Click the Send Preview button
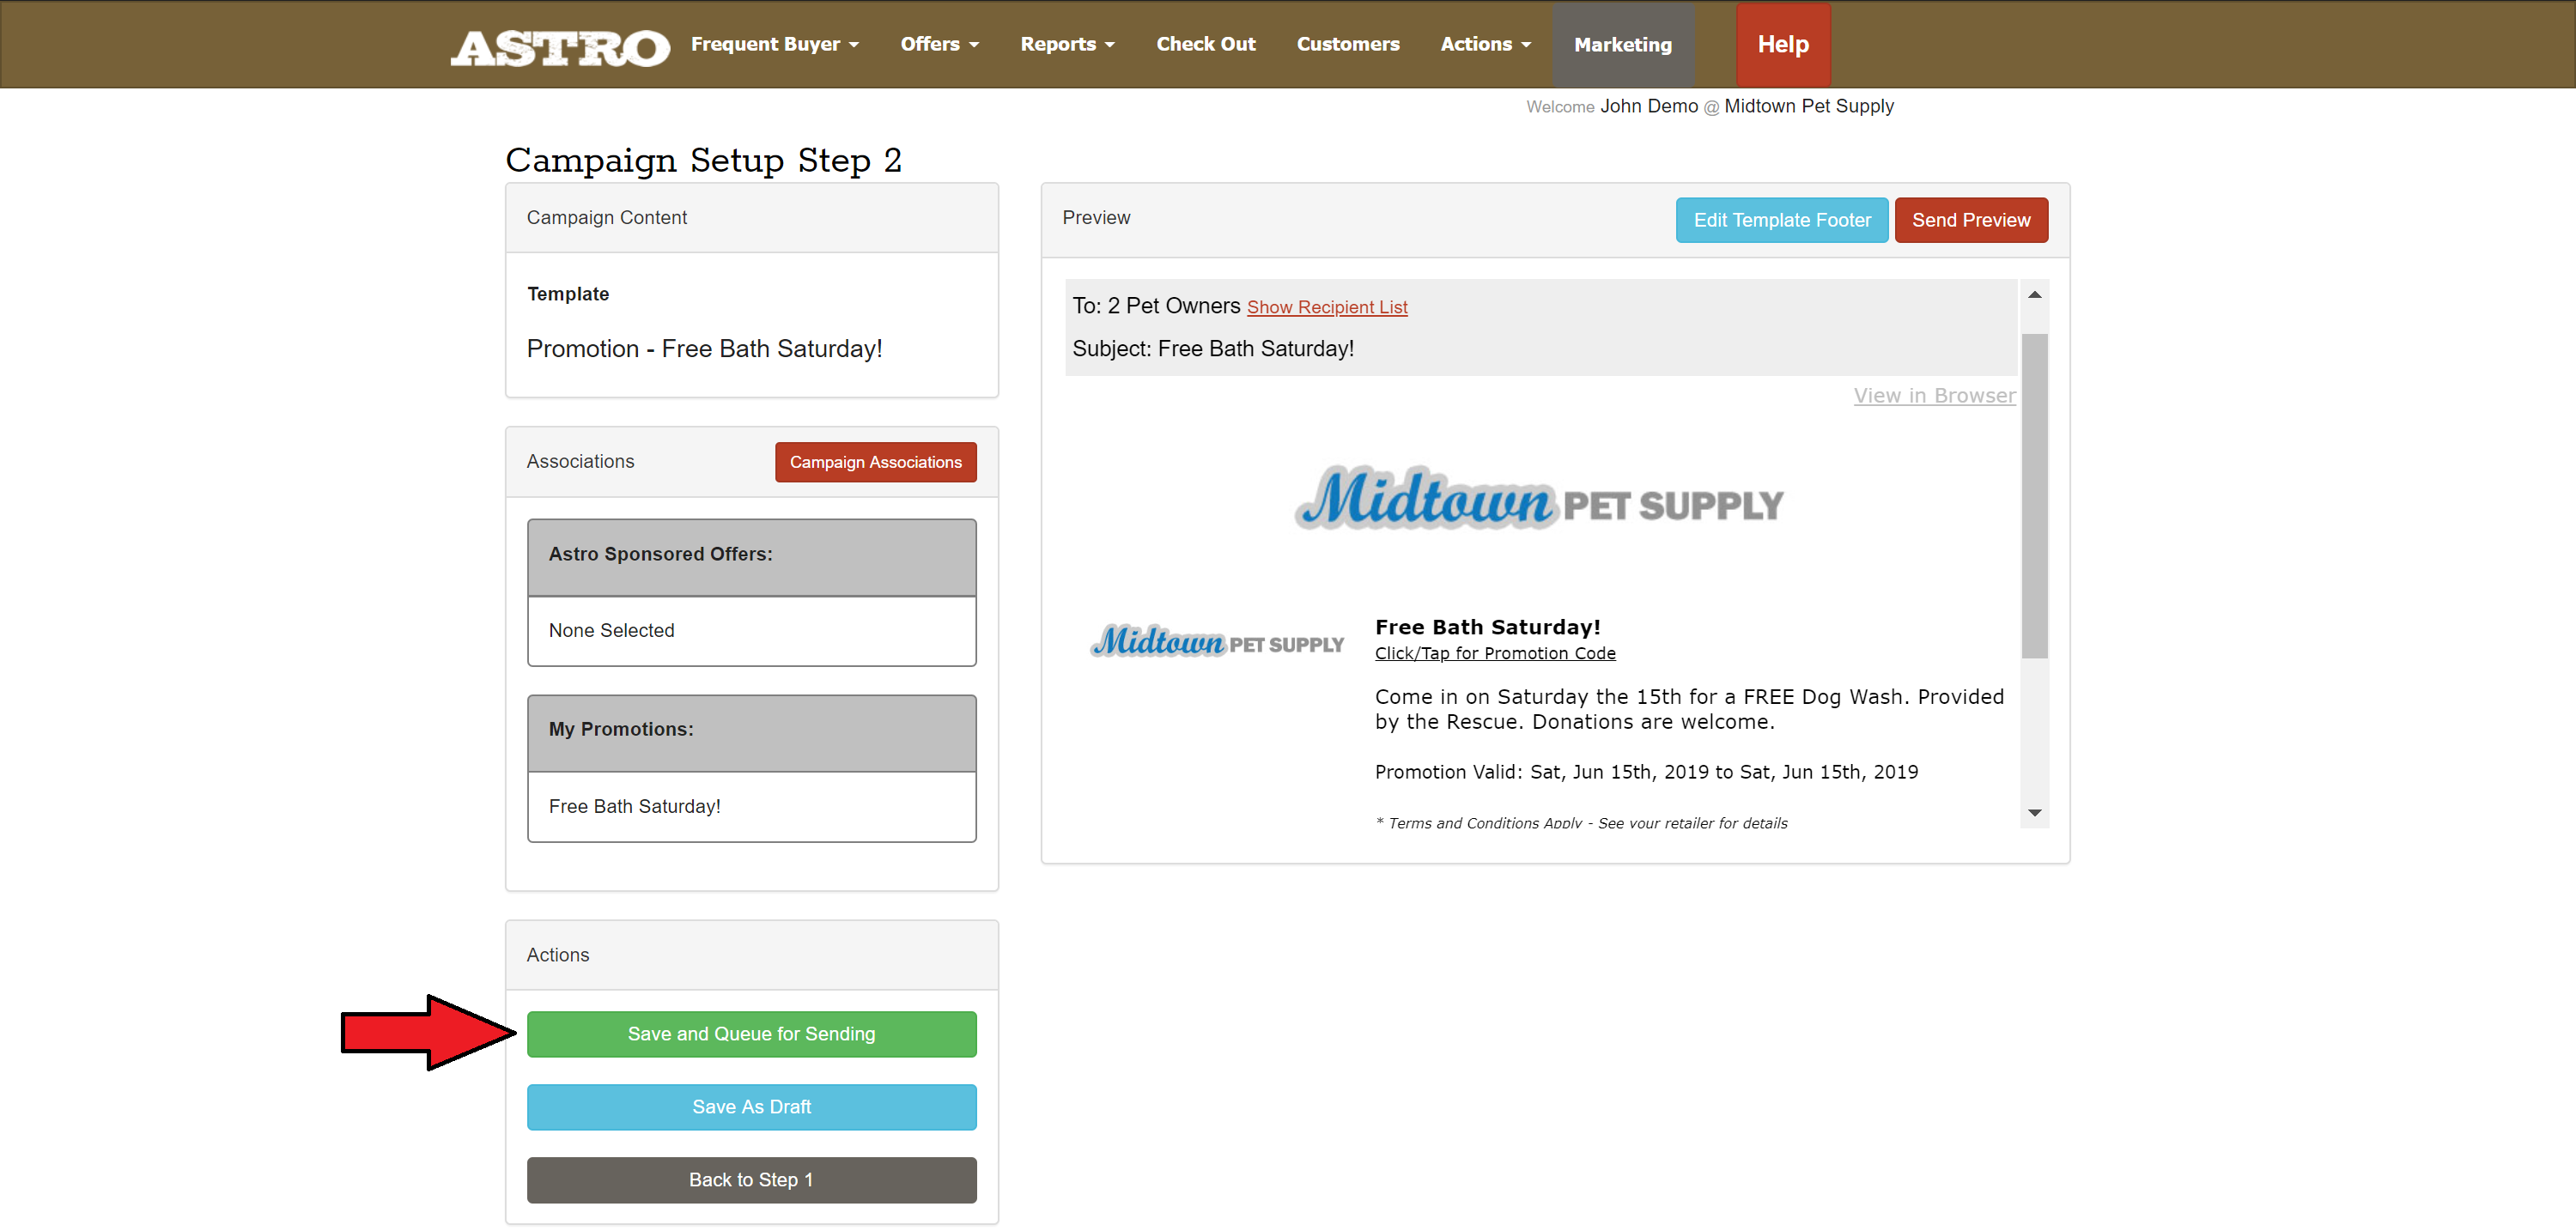 tap(1970, 220)
